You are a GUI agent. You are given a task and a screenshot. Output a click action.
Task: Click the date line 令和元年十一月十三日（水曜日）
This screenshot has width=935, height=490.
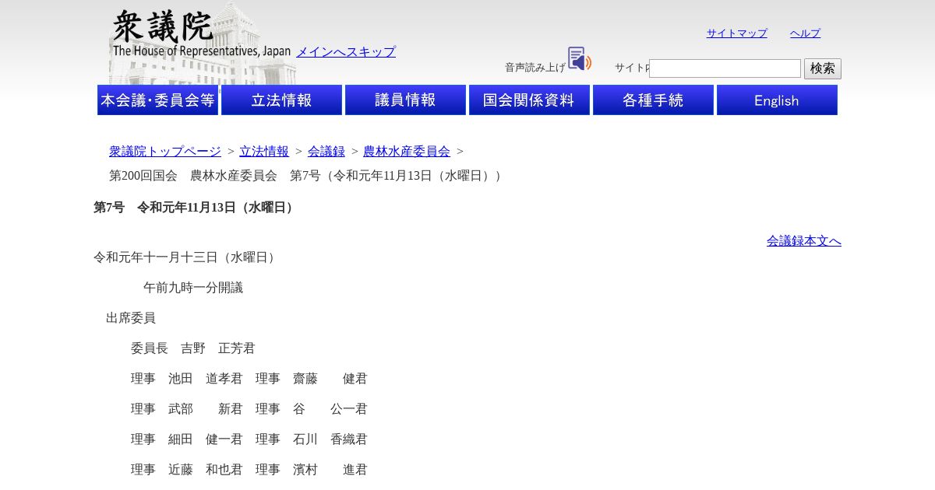pos(187,257)
